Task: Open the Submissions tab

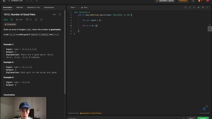Action: (49, 7)
